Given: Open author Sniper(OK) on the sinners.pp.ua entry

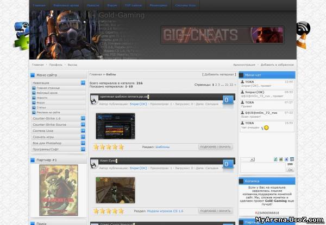Looking at the screenshot, I should [138, 104].
